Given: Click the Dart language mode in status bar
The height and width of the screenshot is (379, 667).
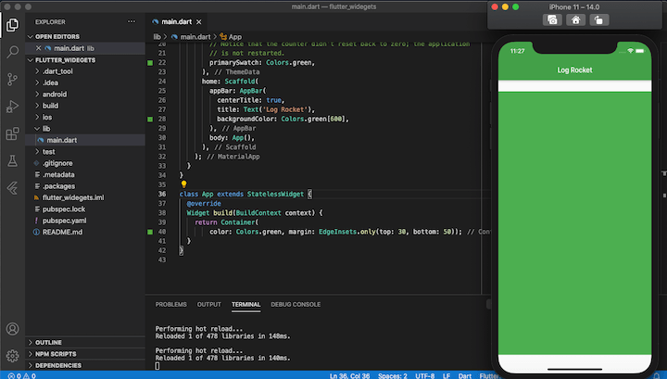Looking at the screenshot, I should [464, 375].
